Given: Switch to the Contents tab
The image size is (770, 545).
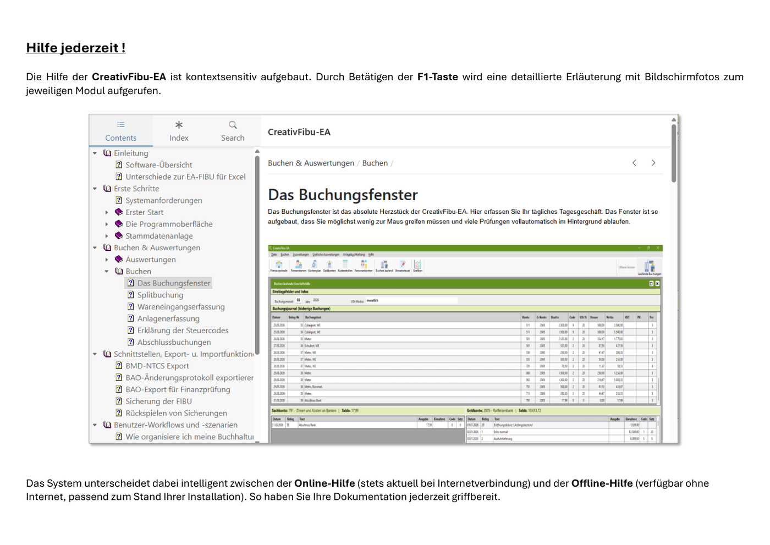Looking at the screenshot, I should click(121, 131).
